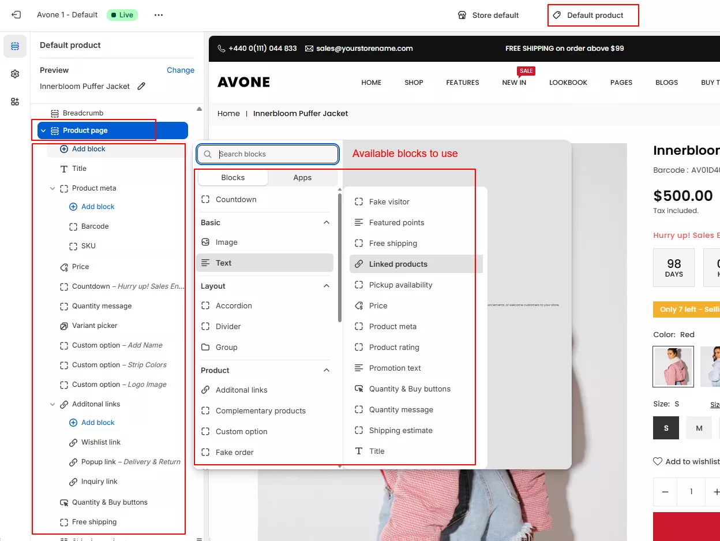Select size M option
The height and width of the screenshot is (541, 720).
point(699,428)
